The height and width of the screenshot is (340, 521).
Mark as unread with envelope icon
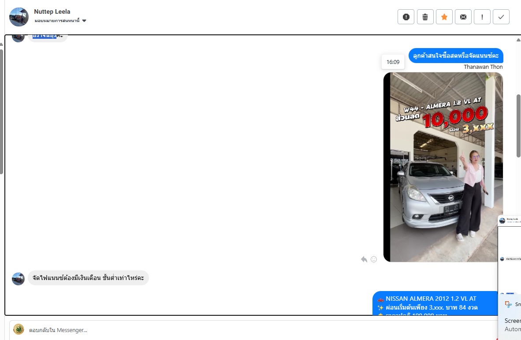pos(463,17)
